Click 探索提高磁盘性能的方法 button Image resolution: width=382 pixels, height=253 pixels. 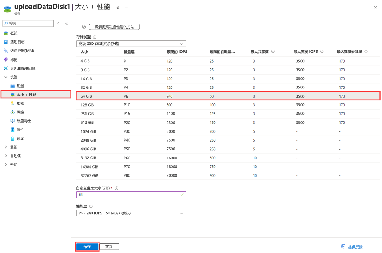click(114, 27)
